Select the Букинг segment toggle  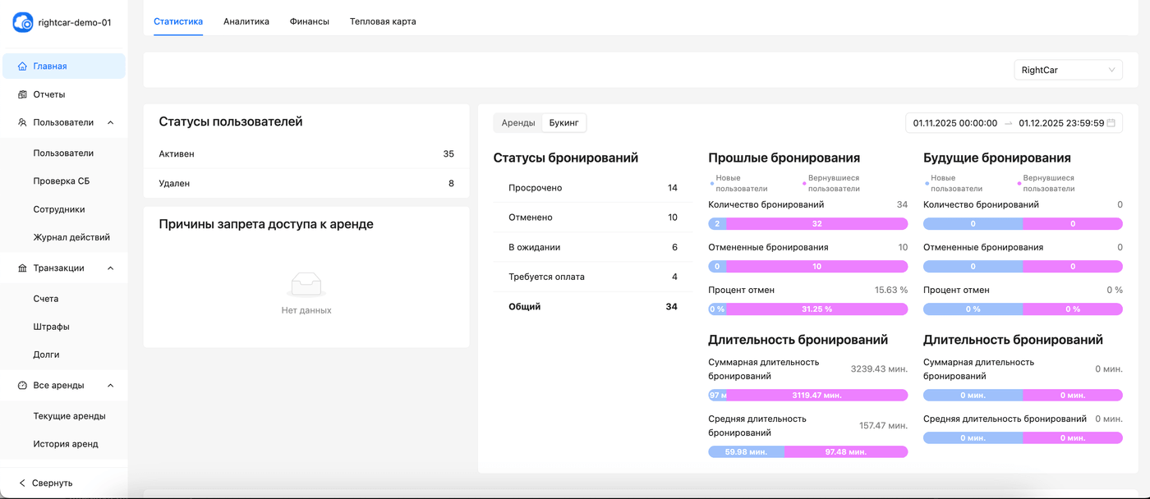tap(563, 123)
